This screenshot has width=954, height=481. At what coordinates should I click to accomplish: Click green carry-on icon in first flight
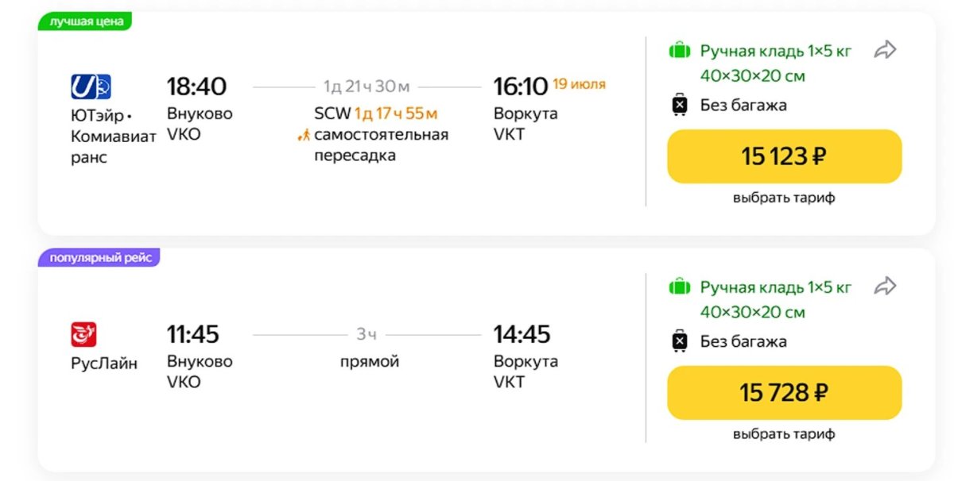click(x=680, y=52)
